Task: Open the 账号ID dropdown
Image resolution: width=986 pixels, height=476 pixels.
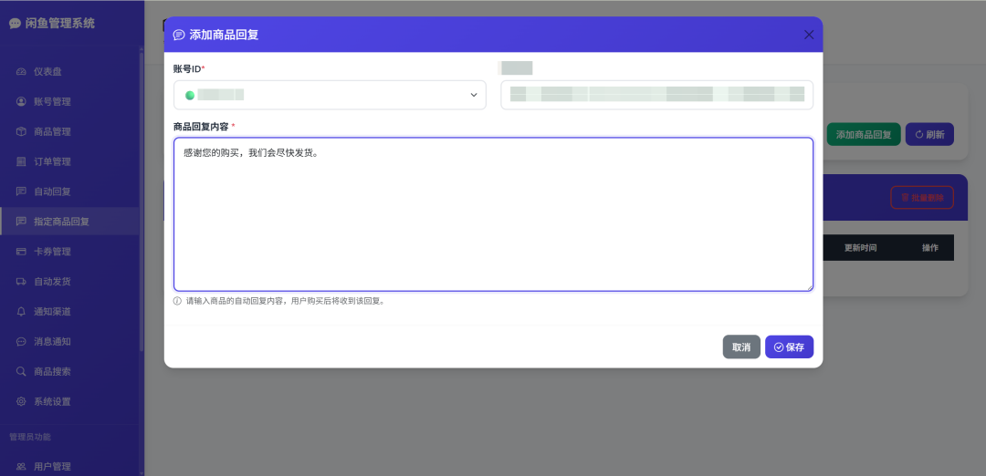Action: [x=330, y=95]
